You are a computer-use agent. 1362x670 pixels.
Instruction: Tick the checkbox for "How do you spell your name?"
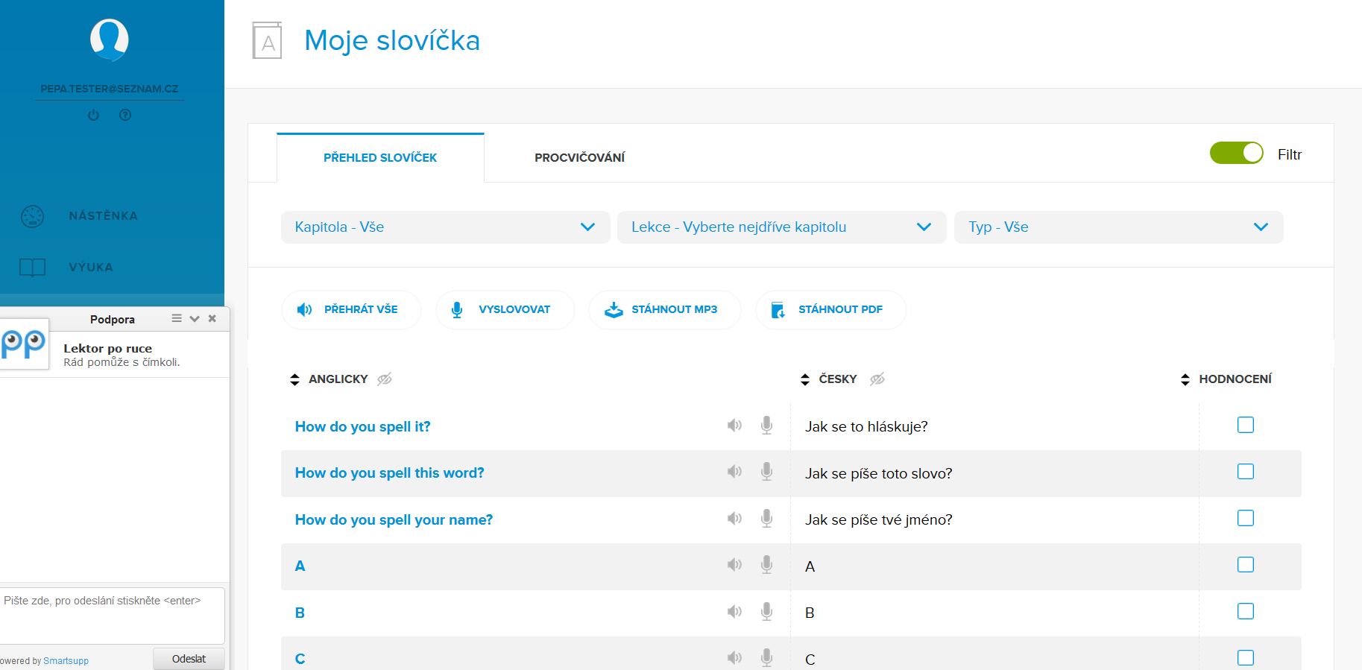coord(1245,518)
